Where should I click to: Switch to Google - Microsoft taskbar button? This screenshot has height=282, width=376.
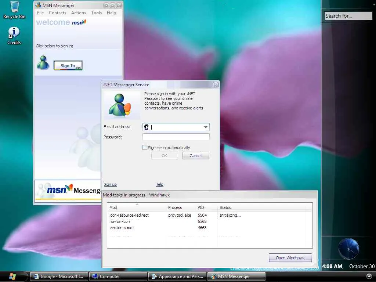click(x=59, y=276)
